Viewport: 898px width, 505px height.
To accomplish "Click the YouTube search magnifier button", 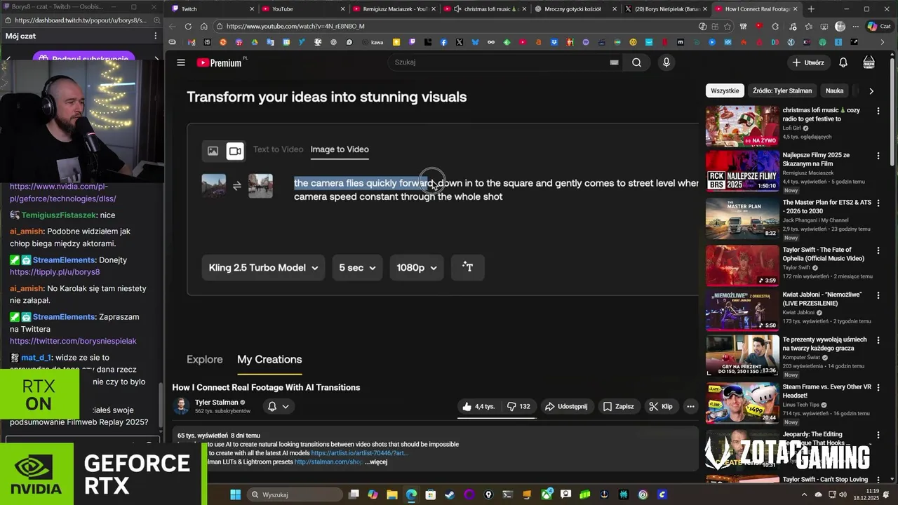I will point(636,62).
